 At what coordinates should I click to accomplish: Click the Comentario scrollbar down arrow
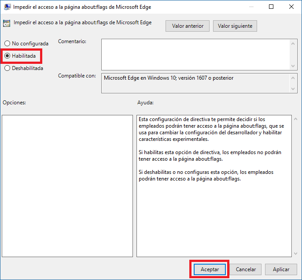pos(293,66)
